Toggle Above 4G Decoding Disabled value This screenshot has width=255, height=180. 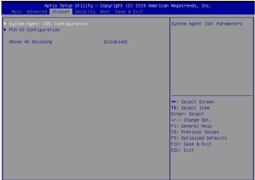click(115, 42)
